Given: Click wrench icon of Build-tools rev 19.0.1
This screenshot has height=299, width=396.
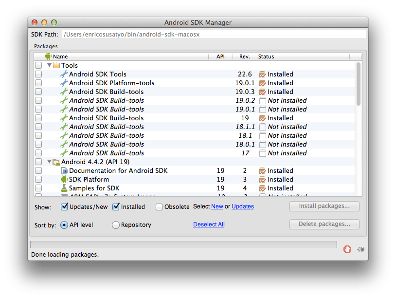Looking at the screenshot, I should tap(64, 109).
